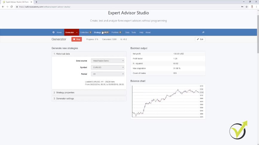Screen dimensions: 259x145
Task: Open the About menu
Action: click(148, 32)
